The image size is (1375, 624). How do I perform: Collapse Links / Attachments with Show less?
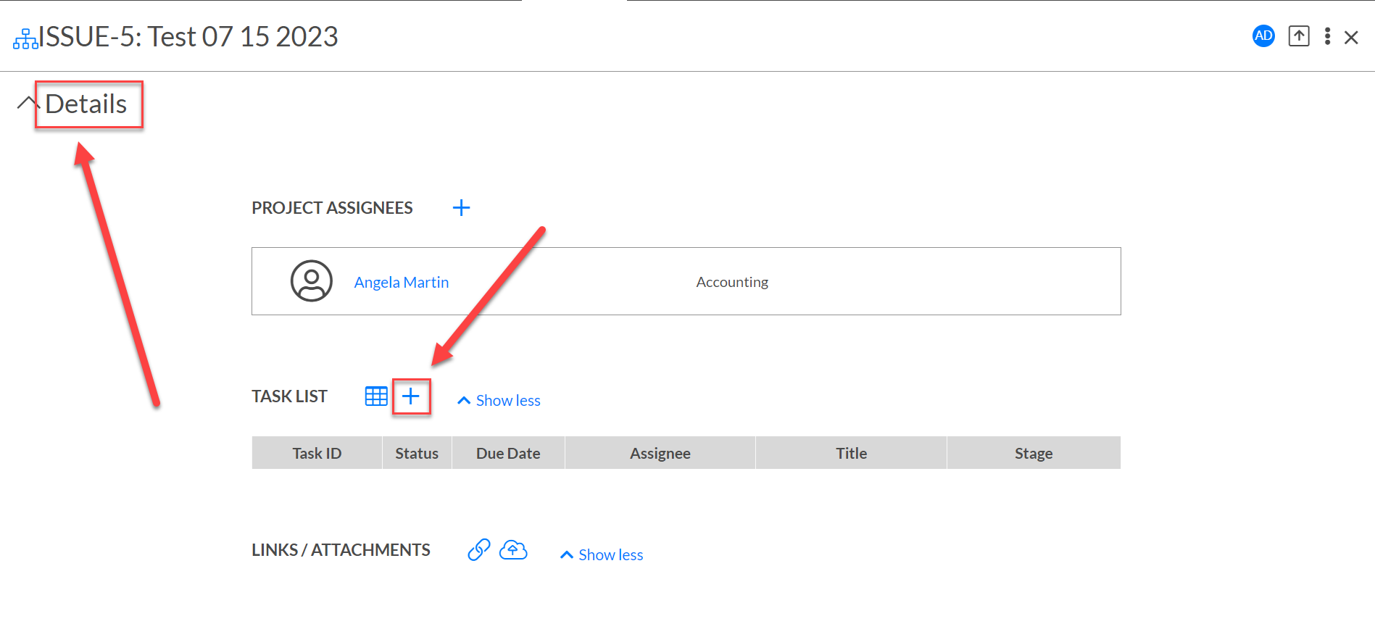click(602, 555)
